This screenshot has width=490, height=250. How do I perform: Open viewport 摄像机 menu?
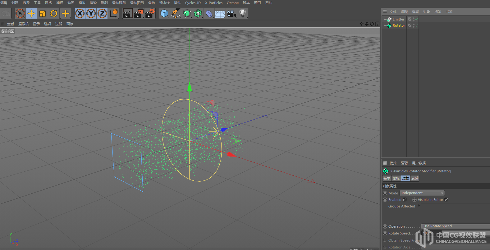(x=23, y=24)
